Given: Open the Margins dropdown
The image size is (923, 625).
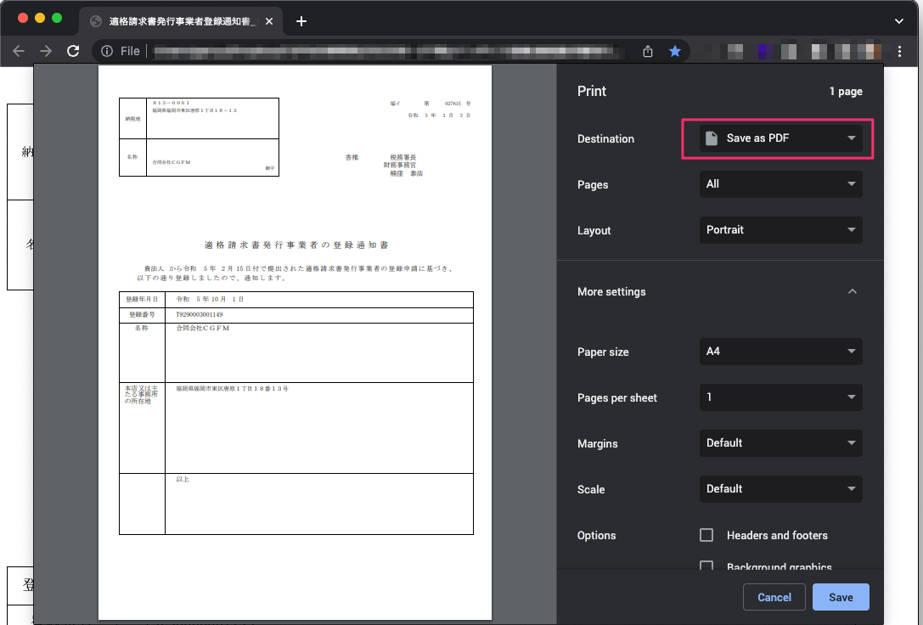Looking at the screenshot, I should tap(779, 442).
